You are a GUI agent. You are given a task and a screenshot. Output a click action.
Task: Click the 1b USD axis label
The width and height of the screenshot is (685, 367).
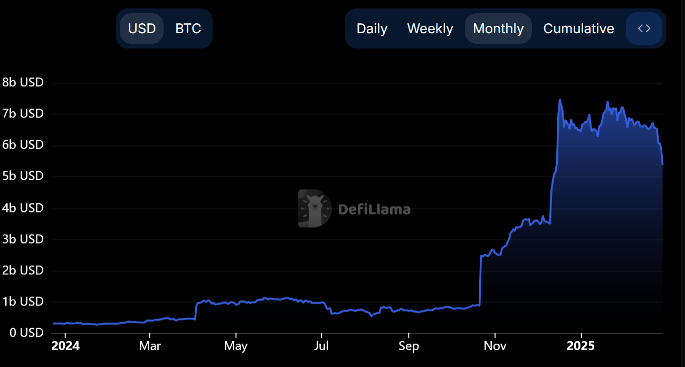[23, 302]
